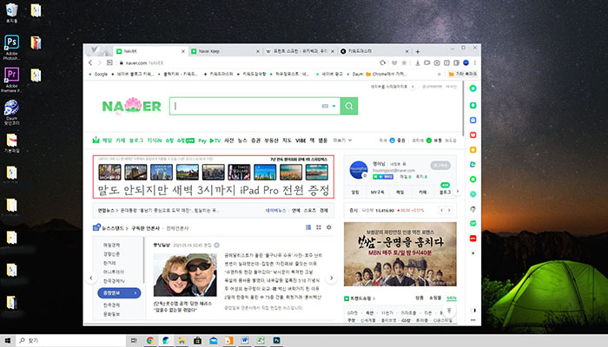Click the yellow icon in browser side panel
Image resolution: width=608 pixels, height=347 pixels.
pyautogui.click(x=473, y=149)
